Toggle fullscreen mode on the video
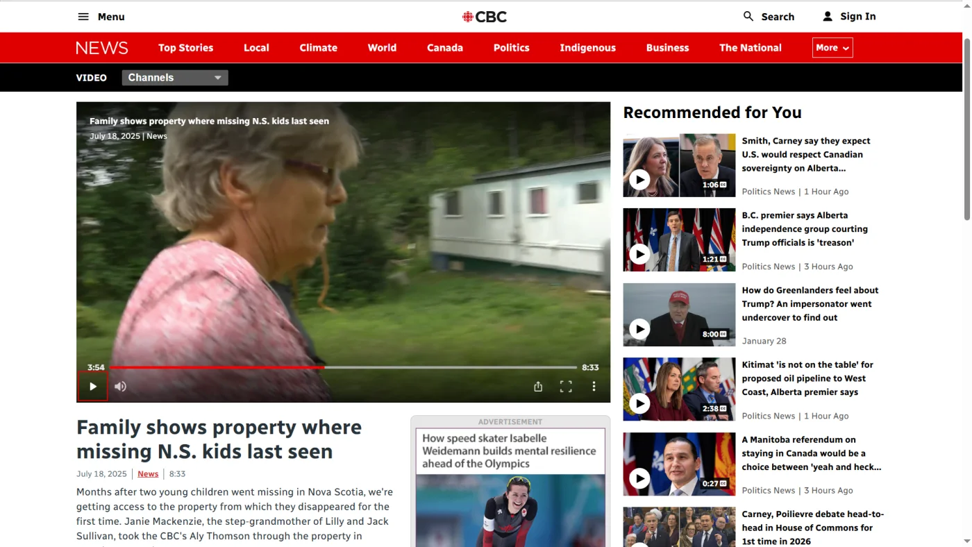The width and height of the screenshot is (972, 547). [x=566, y=387]
